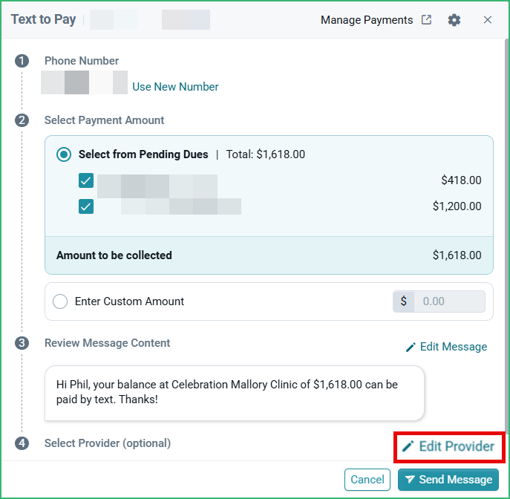Click the review message text box
Screen dimensions: 510x499
click(235, 393)
